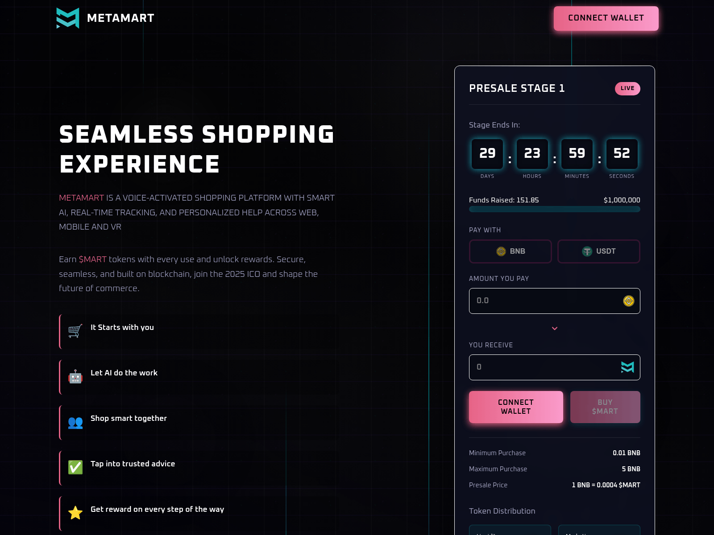Click the pink chevron between pay and receive
Viewport: 714px width, 535px height.
[554, 328]
